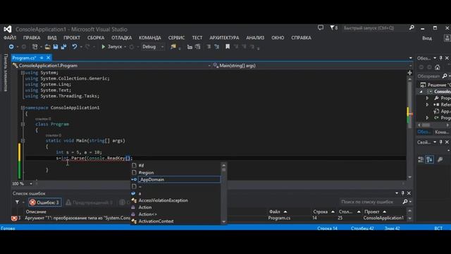
Task: Open the СЕРВИС menu
Action: (176, 37)
